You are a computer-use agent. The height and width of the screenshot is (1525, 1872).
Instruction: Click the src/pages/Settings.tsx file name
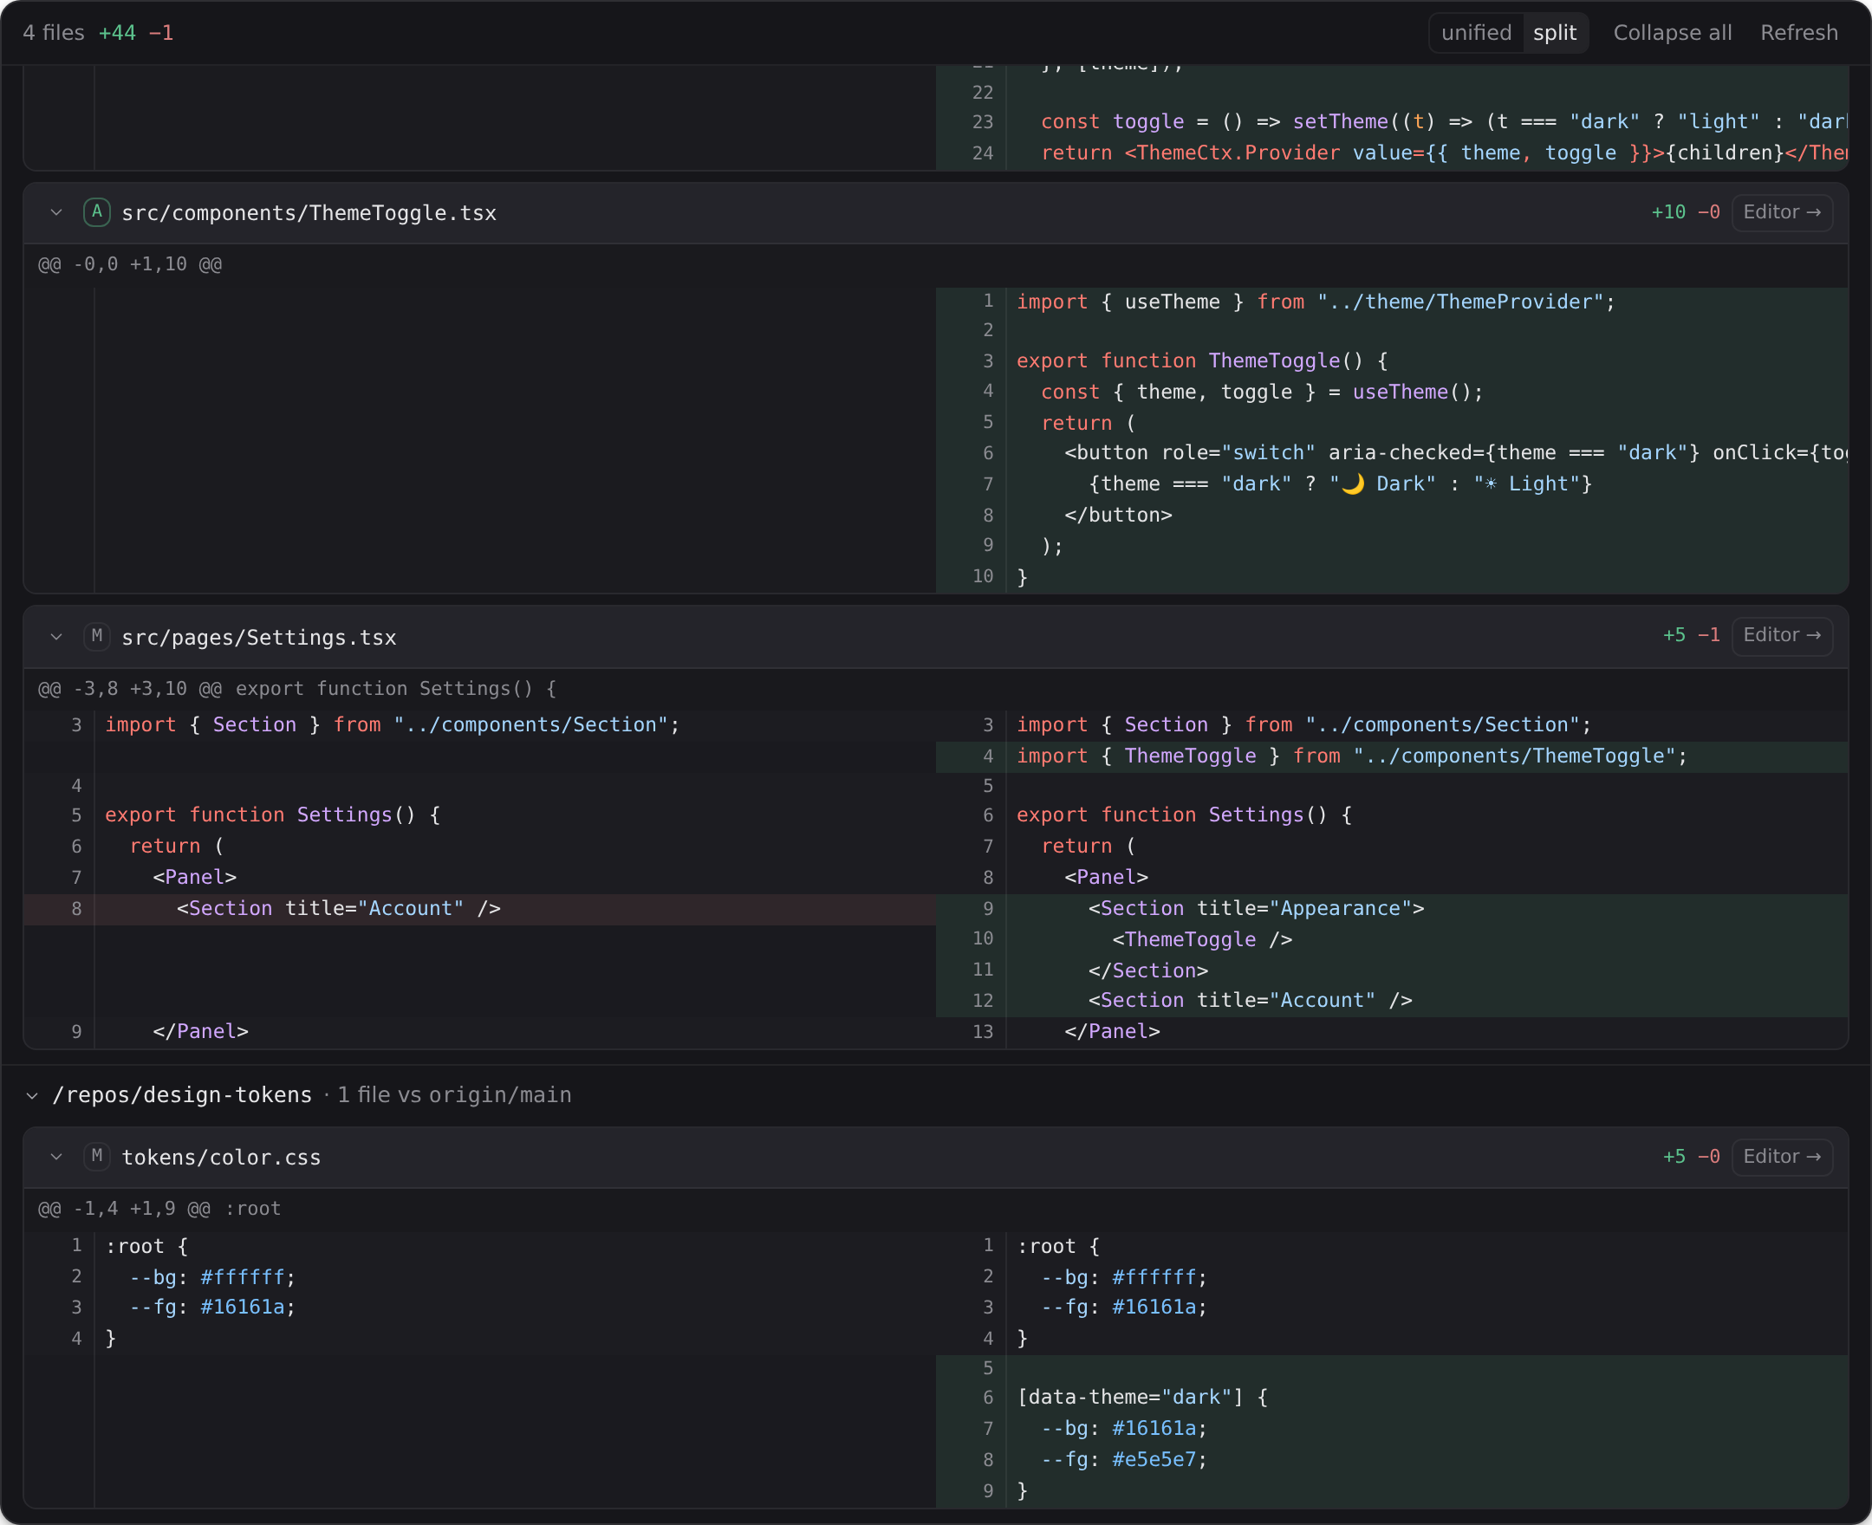(x=259, y=638)
